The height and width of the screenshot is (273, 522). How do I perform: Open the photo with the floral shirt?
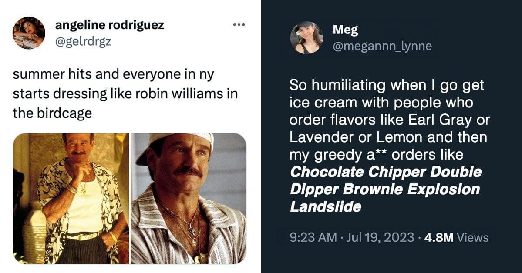click(x=71, y=198)
